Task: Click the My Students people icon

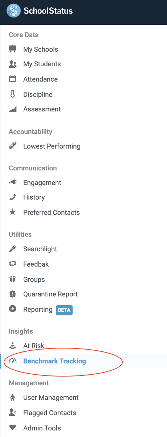Action: point(13,64)
